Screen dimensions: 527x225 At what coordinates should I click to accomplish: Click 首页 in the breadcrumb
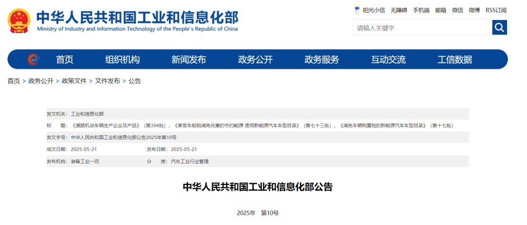pyautogui.click(x=14, y=81)
